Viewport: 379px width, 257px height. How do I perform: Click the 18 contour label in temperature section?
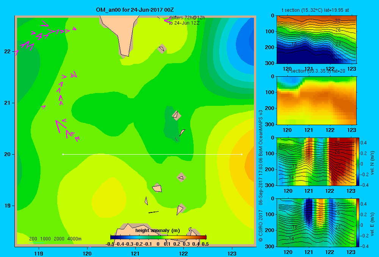tap(294, 44)
